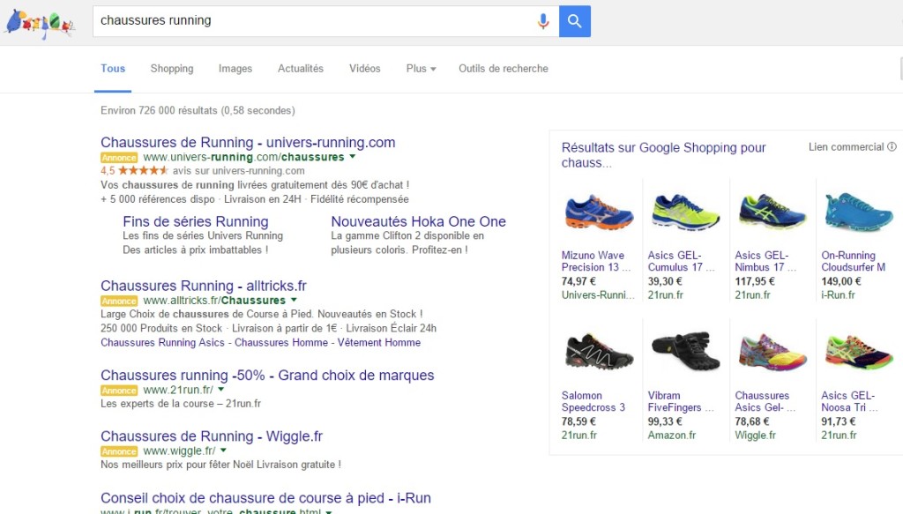Open the Vidéos tab
903x514 pixels.
click(364, 69)
